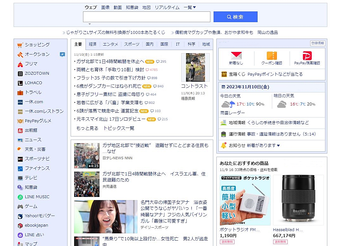Click the ZOZOTOWN icon
This screenshot has height=246, width=346.
(x=20, y=74)
